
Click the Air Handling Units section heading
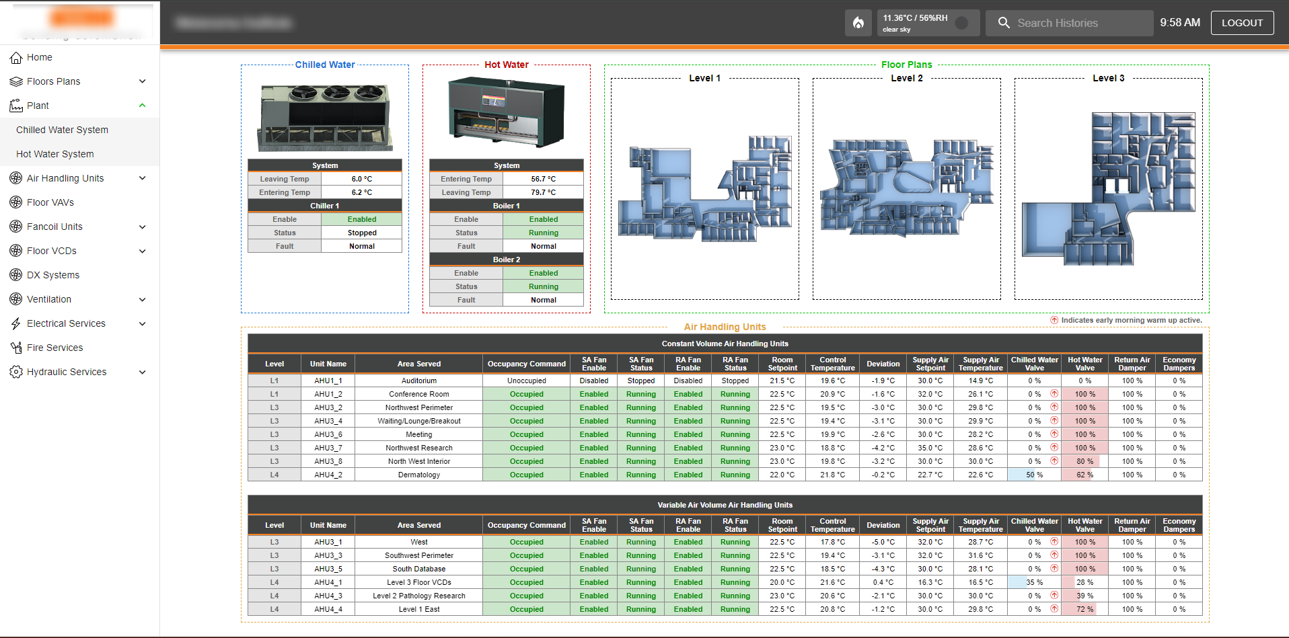point(725,327)
